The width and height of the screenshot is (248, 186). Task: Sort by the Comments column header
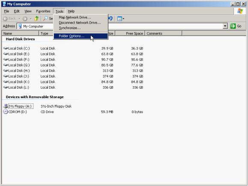[163, 33]
